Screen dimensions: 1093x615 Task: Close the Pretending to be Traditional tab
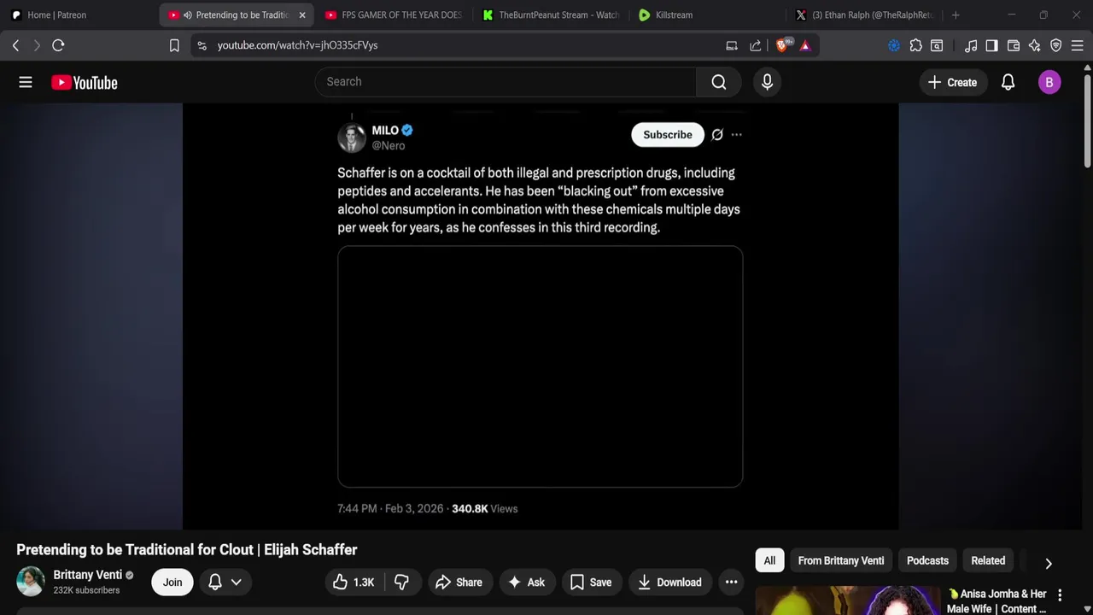pos(301,15)
